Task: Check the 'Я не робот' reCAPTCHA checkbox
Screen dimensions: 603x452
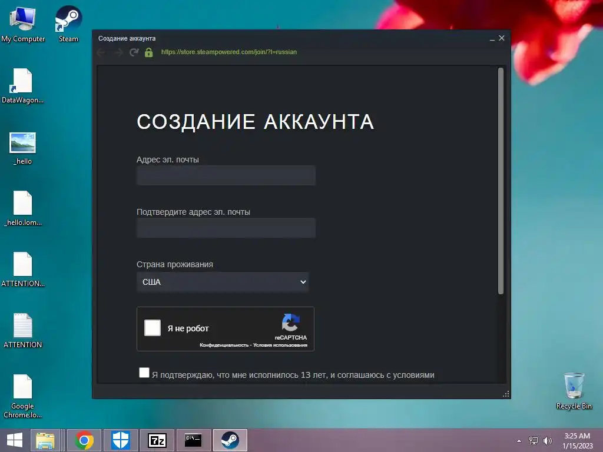Action: pyautogui.click(x=153, y=328)
